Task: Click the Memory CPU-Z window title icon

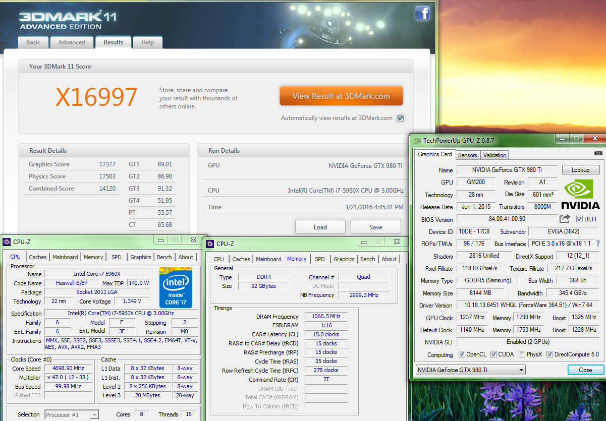Action: 210,244
